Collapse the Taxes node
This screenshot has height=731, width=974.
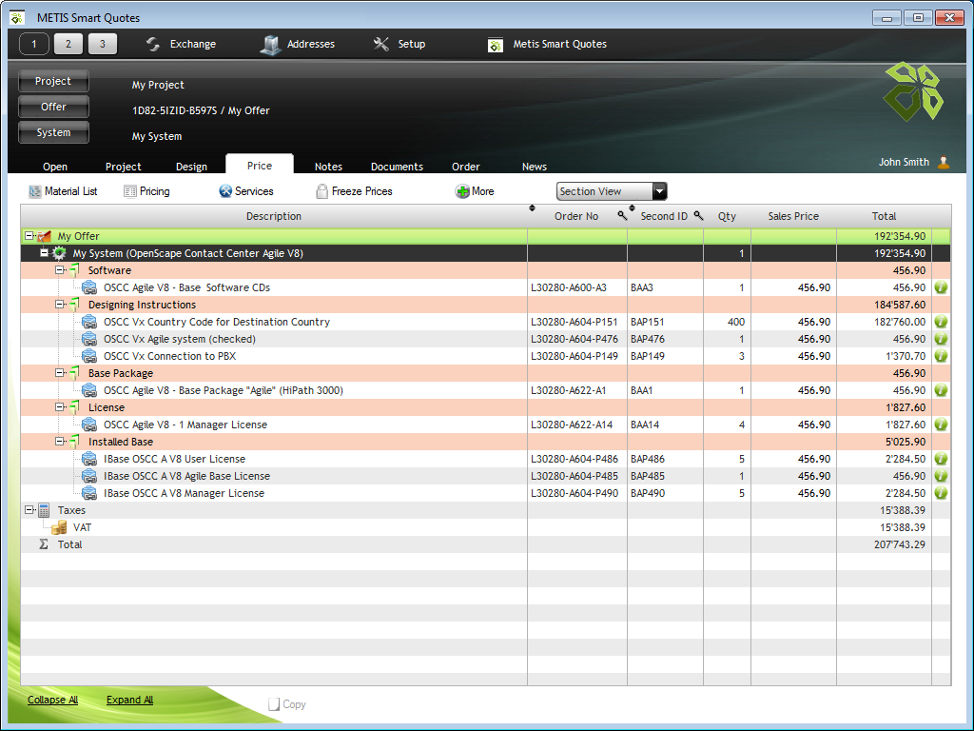tap(29, 509)
